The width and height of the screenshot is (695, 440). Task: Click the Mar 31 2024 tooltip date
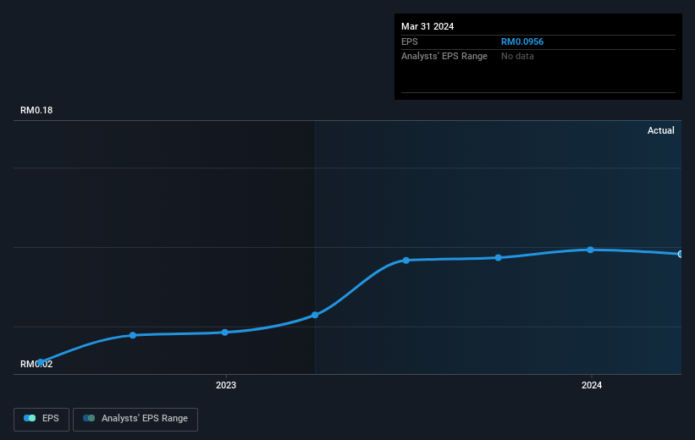pyautogui.click(x=427, y=26)
